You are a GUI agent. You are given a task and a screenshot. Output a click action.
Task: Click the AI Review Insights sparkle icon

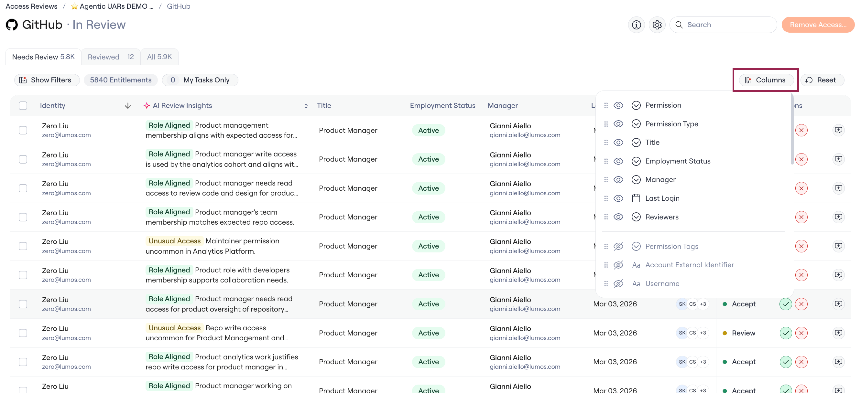[147, 105]
